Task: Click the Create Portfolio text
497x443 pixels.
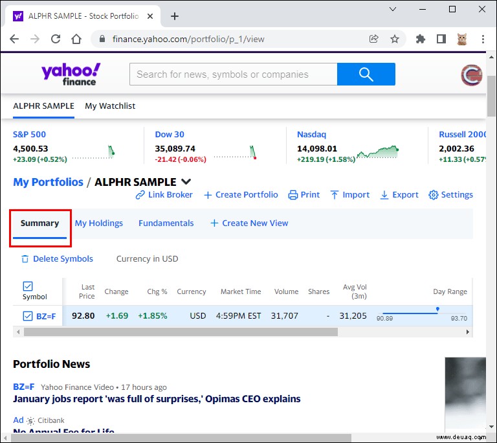Action: 247,195
